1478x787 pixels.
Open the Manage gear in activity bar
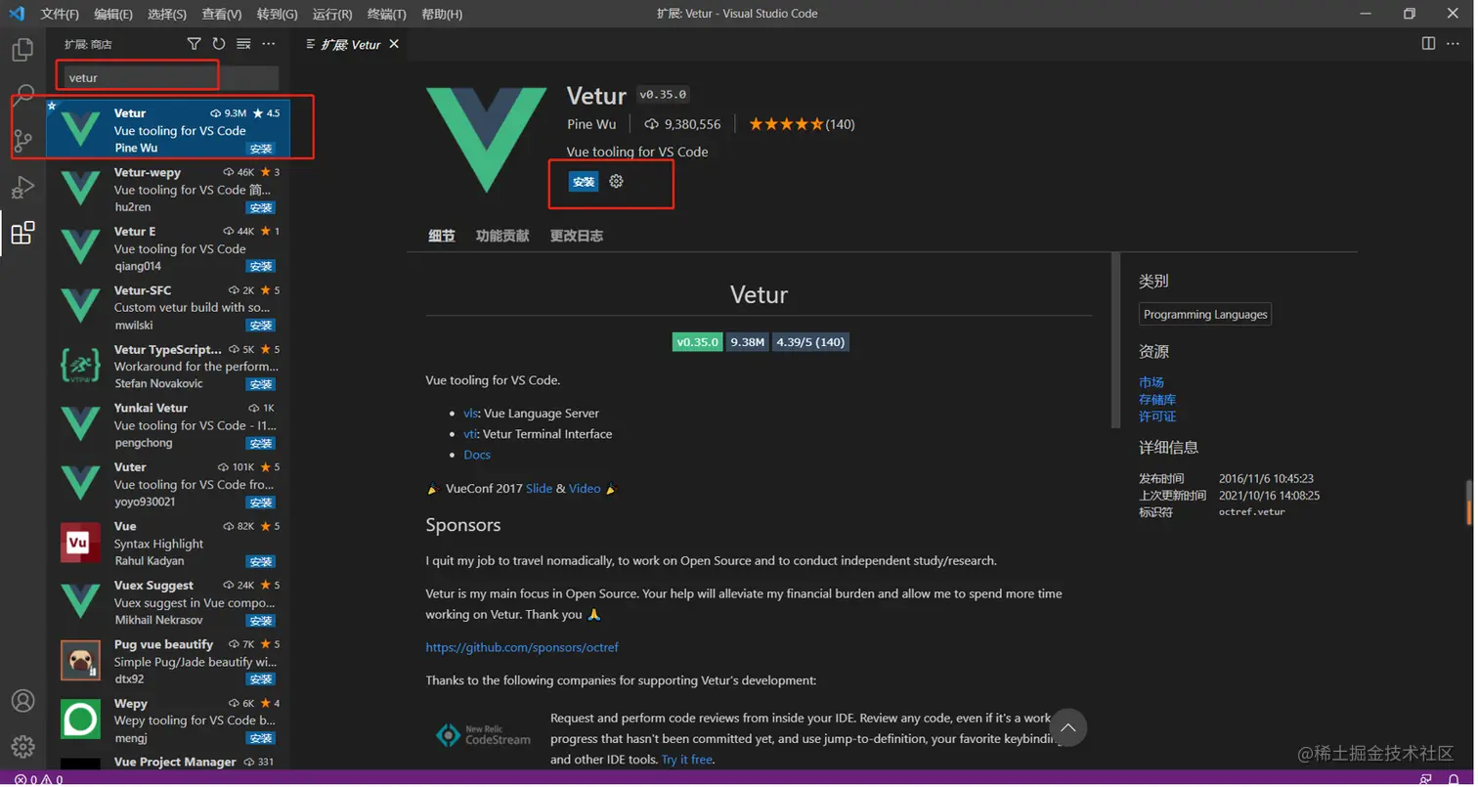(22, 747)
